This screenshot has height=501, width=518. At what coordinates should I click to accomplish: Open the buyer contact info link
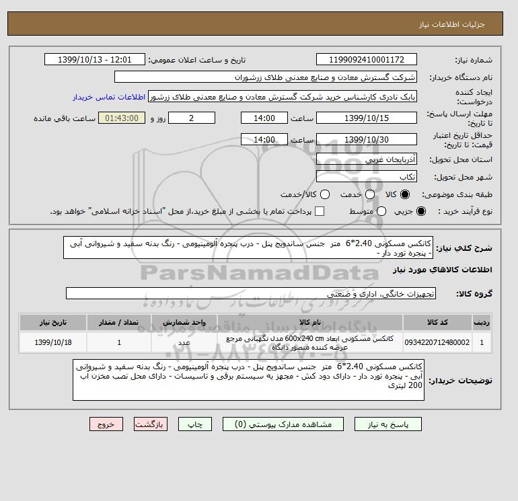[x=109, y=97]
